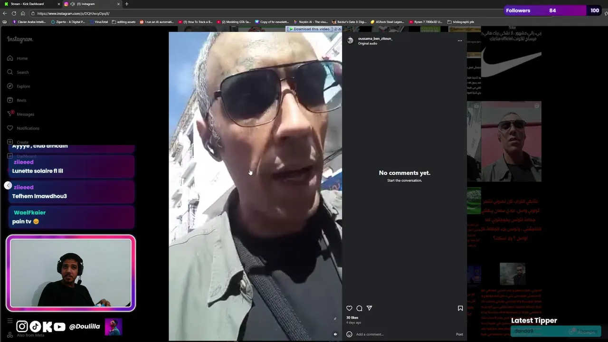
Task: Unmute the video with speaker icon
Action: tap(335, 334)
